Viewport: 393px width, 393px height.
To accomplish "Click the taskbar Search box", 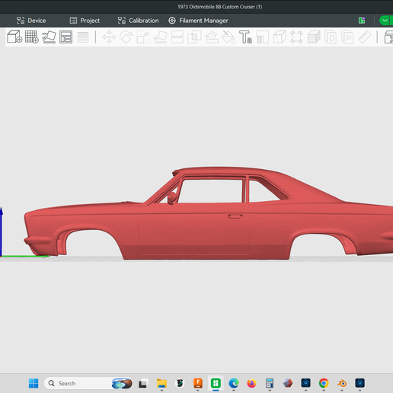I will coord(88,383).
